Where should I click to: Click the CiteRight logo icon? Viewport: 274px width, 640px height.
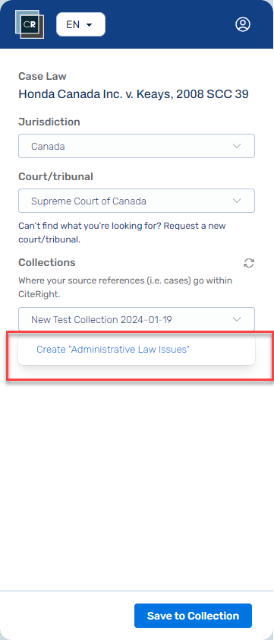point(30,24)
